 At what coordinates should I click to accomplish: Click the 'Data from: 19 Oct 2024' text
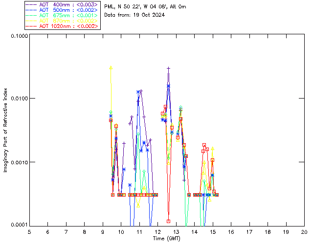point(134,15)
